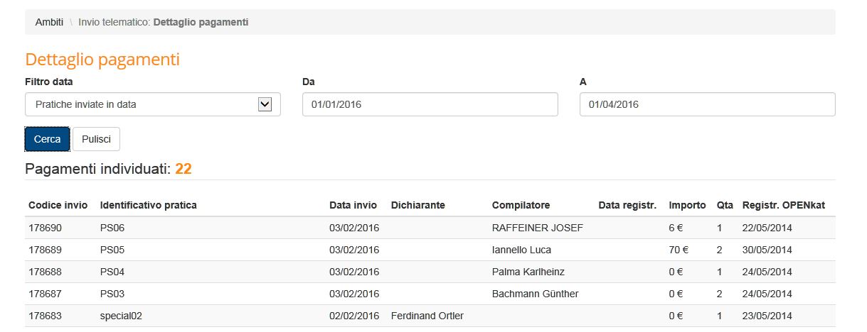
Task: Click the Data registr. column header
Action: [x=627, y=205]
